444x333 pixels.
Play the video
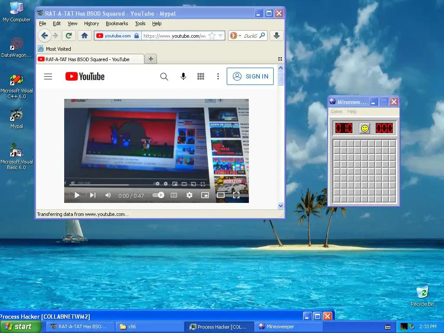(77, 195)
